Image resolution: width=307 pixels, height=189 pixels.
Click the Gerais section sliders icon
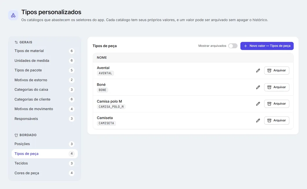click(16, 42)
